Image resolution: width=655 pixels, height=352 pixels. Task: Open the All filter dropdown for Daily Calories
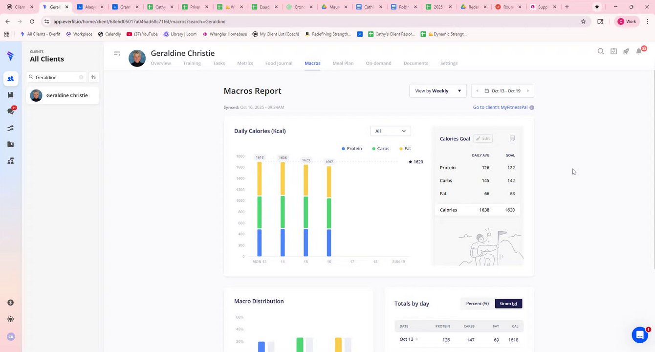tap(391, 131)
